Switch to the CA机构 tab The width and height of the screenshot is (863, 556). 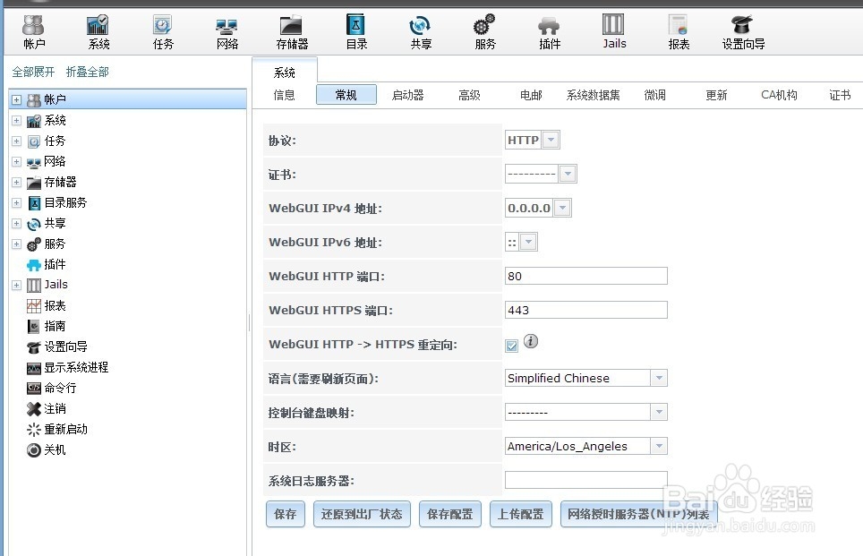click(779, 95)
